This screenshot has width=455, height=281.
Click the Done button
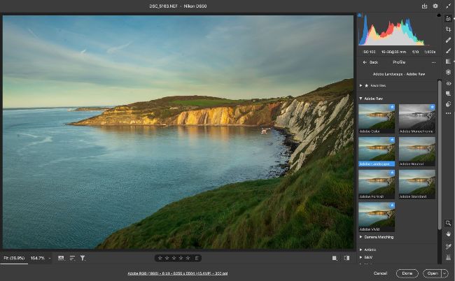(407, 273)
